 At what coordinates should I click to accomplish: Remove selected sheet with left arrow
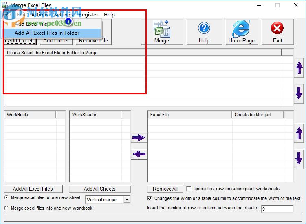pos(139,154)
